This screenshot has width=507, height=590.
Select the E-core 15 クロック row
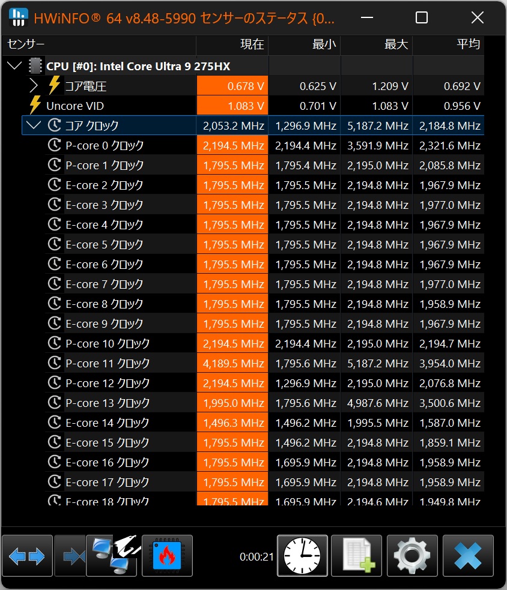[x=264, y=442]
